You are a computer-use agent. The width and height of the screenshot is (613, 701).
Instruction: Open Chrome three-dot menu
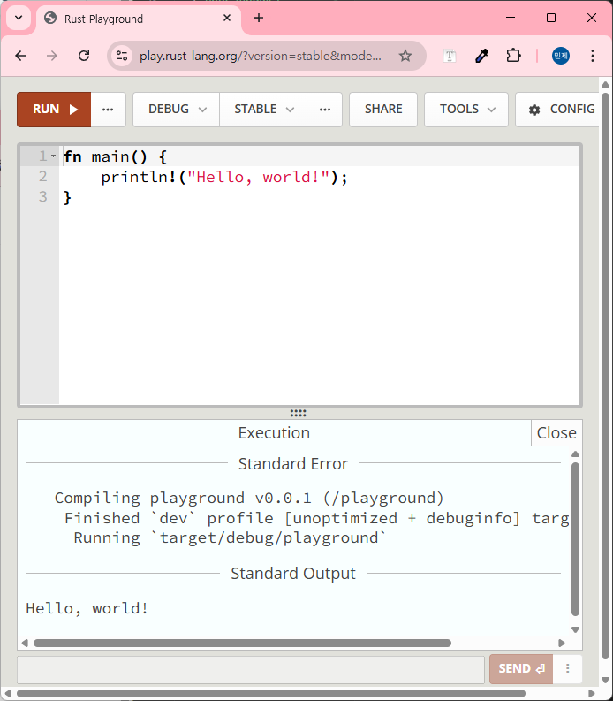tap(593, 56)
